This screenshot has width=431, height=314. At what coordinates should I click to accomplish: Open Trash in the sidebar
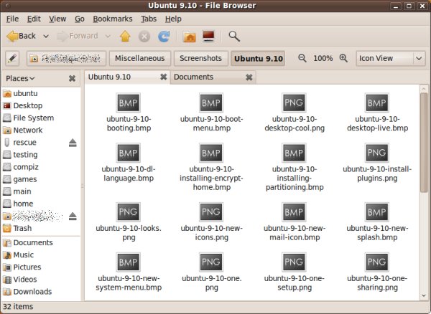[x=22, y=229]
